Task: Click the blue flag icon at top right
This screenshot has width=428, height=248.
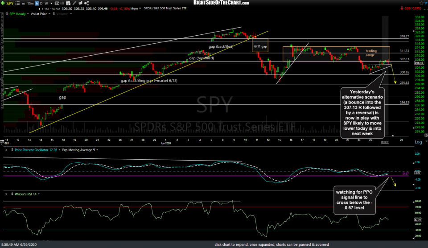Action: coord(426,3)
